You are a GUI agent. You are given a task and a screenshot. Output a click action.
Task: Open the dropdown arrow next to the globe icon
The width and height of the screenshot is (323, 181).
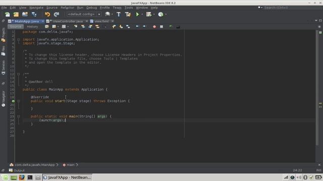(112, 15)
